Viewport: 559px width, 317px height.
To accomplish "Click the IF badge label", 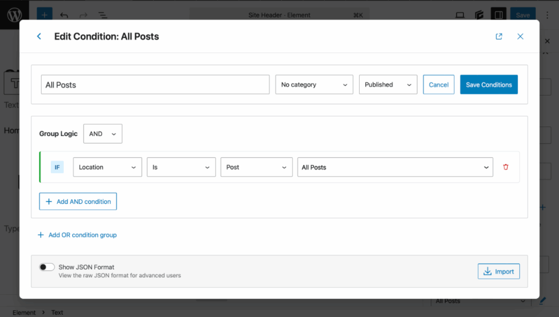I will point(57,167).
